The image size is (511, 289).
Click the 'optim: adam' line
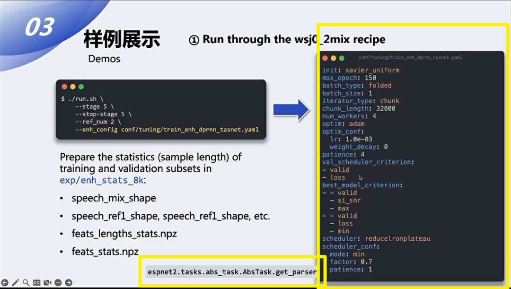coord(343,124)
